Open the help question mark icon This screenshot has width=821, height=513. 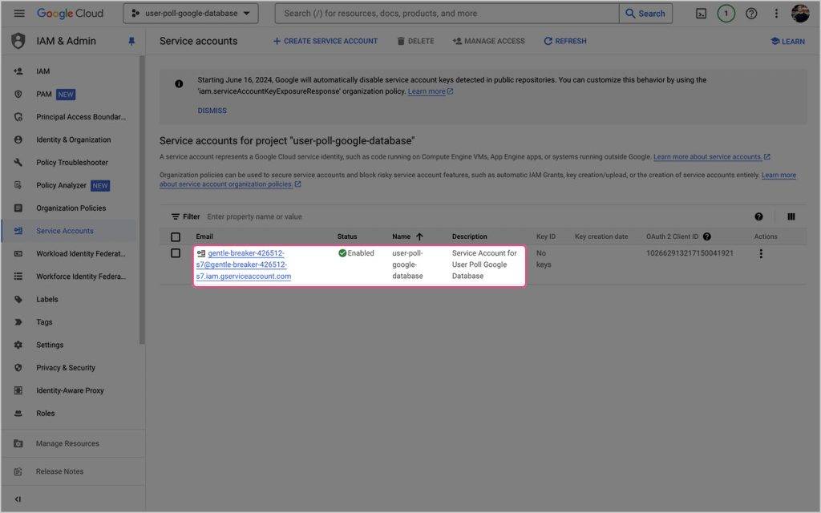point(751,14)
